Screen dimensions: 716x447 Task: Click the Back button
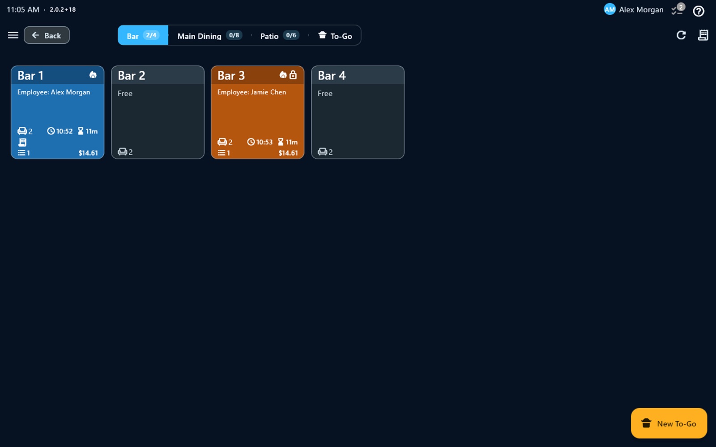pyautogui.click(x=47, y=35)
